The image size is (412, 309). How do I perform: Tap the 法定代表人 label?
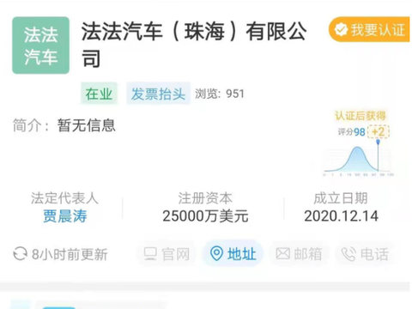pos(64,198)
